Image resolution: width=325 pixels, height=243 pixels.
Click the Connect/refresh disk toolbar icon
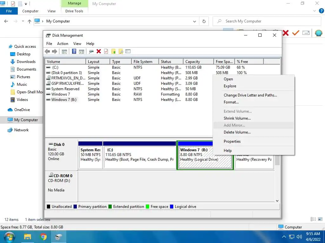click(x=91, y=52)
